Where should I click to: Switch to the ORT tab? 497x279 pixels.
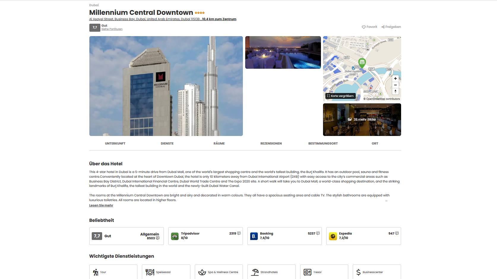(375, 143)
